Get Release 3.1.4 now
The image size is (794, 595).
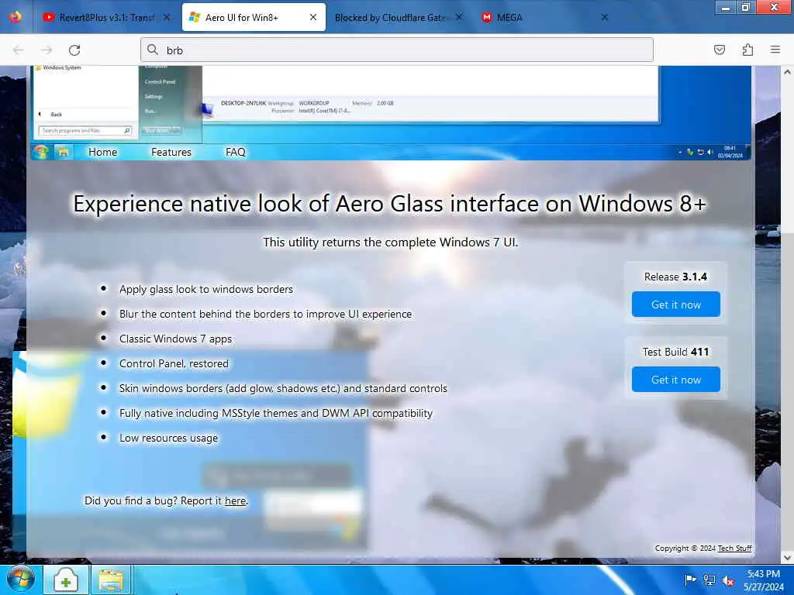[x=675, y=304]
